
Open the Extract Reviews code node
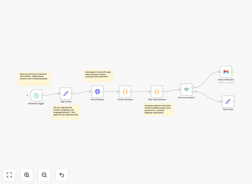point(125,91)
